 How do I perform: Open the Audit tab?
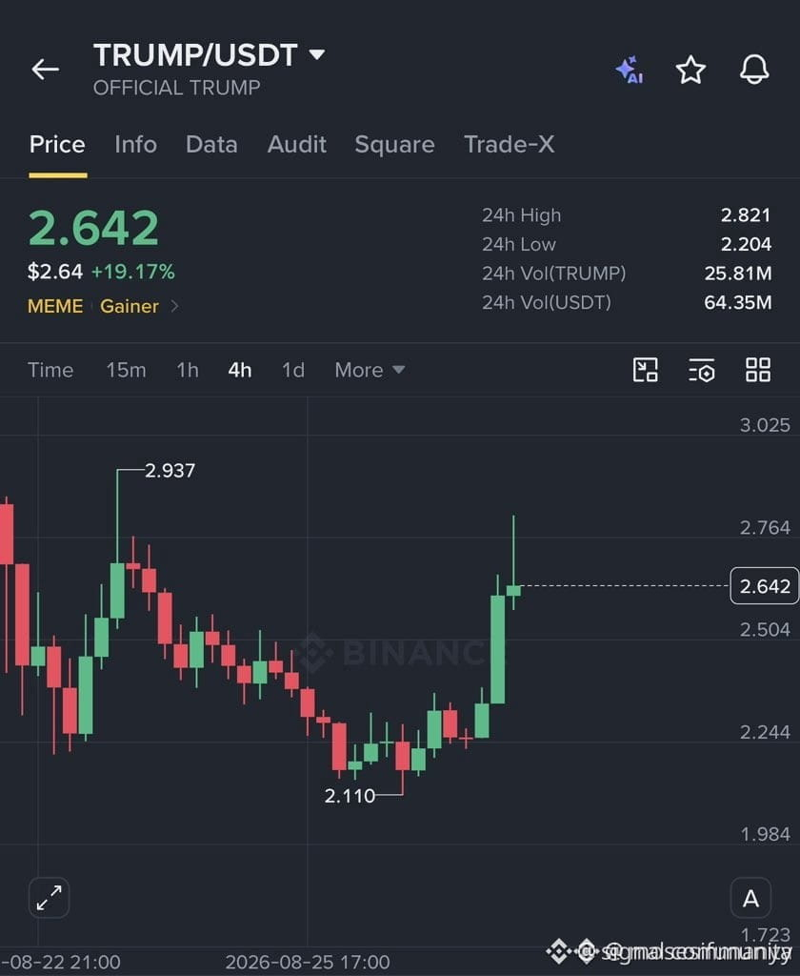[x=297, y=145]
